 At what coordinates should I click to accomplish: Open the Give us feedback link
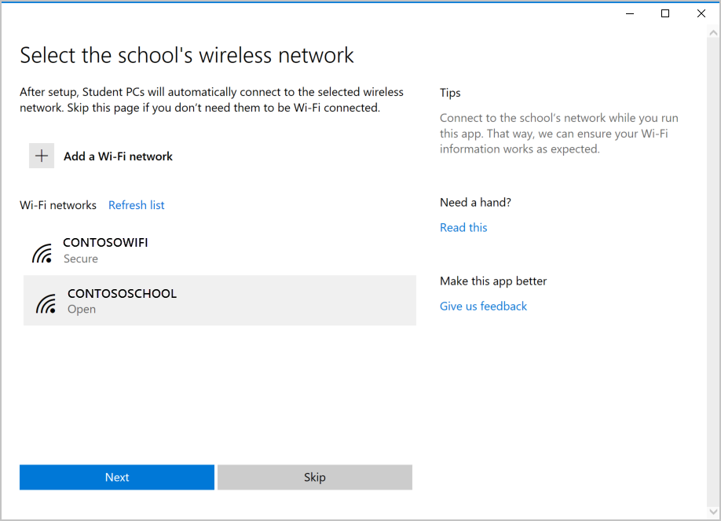coord(483,306)
